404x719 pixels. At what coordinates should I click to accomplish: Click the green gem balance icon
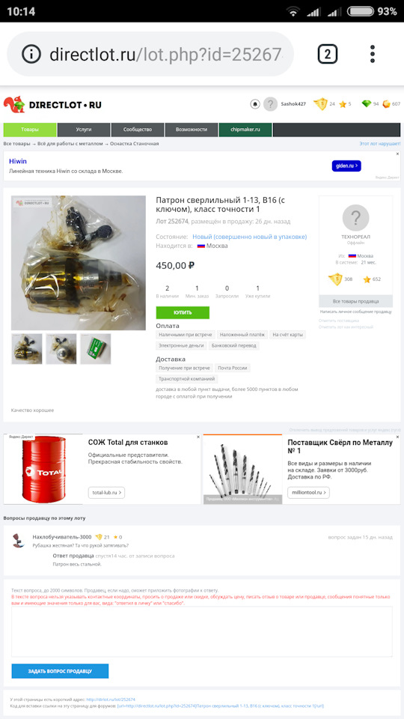(366, 104)
